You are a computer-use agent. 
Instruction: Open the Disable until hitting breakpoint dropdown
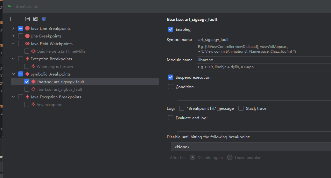[x=251, y=147]
